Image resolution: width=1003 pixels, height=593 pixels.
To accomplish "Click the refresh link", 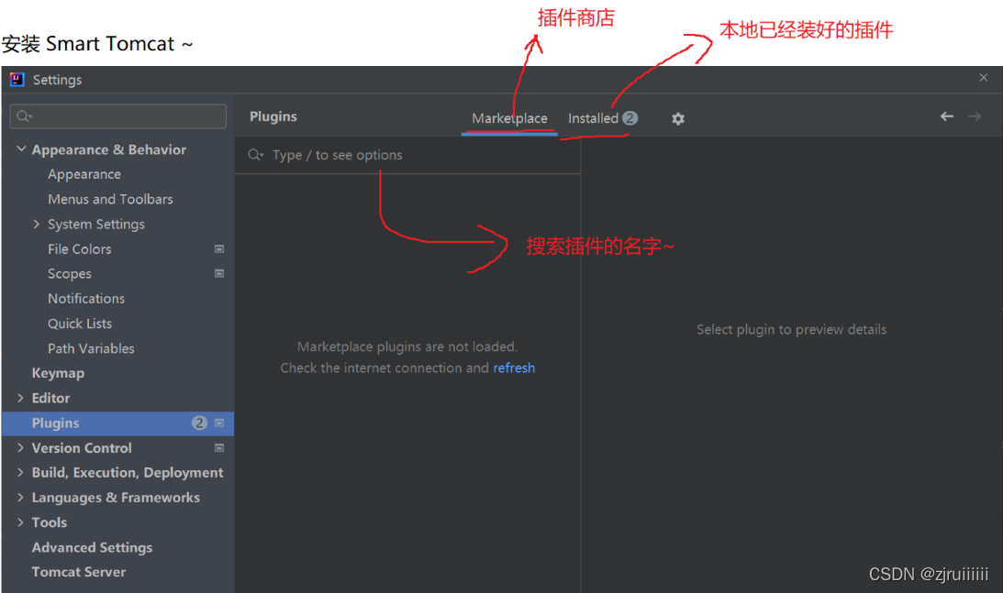I will pos(514,368).
